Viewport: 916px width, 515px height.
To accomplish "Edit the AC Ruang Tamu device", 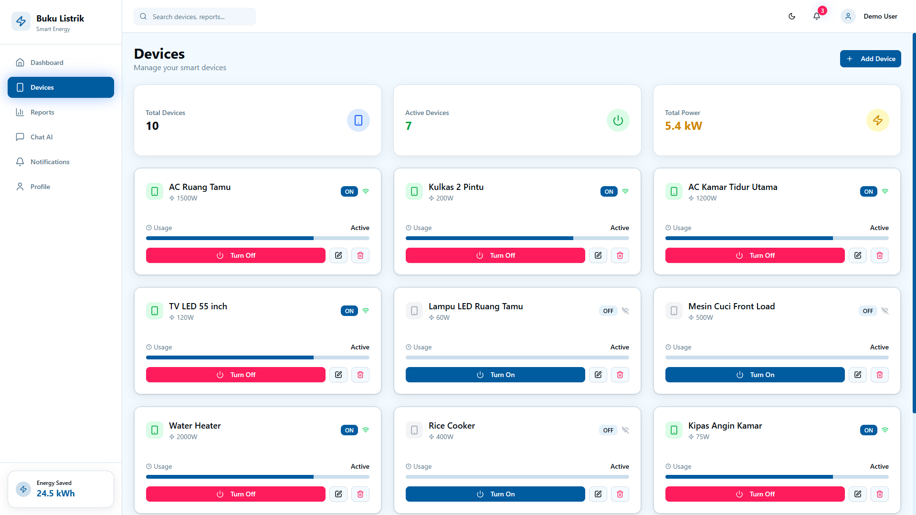I will 338,255.
